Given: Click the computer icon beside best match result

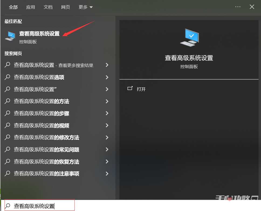Looking at the screenshot, I should (x=10, y=36).
